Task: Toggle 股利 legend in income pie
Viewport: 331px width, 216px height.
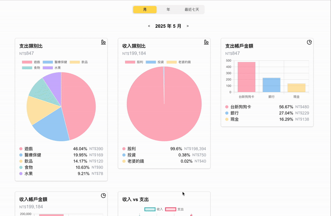Action: point(134,62)
